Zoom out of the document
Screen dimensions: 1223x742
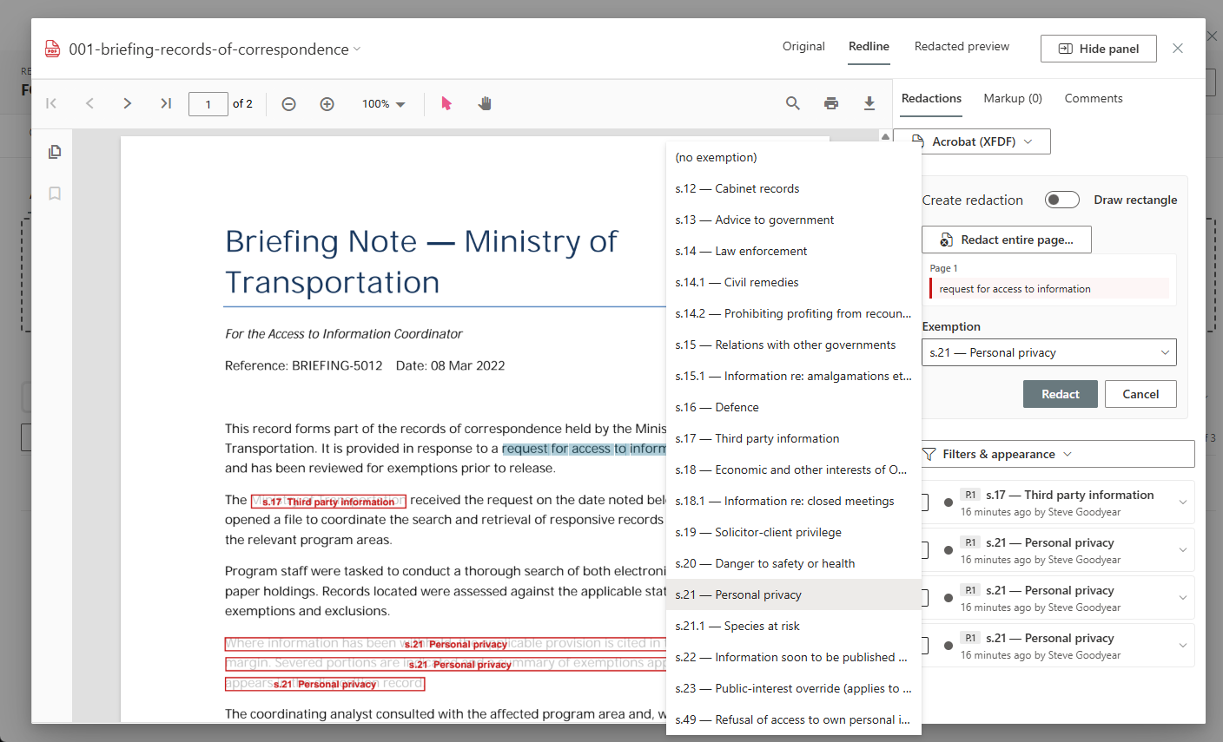[289, 104]
